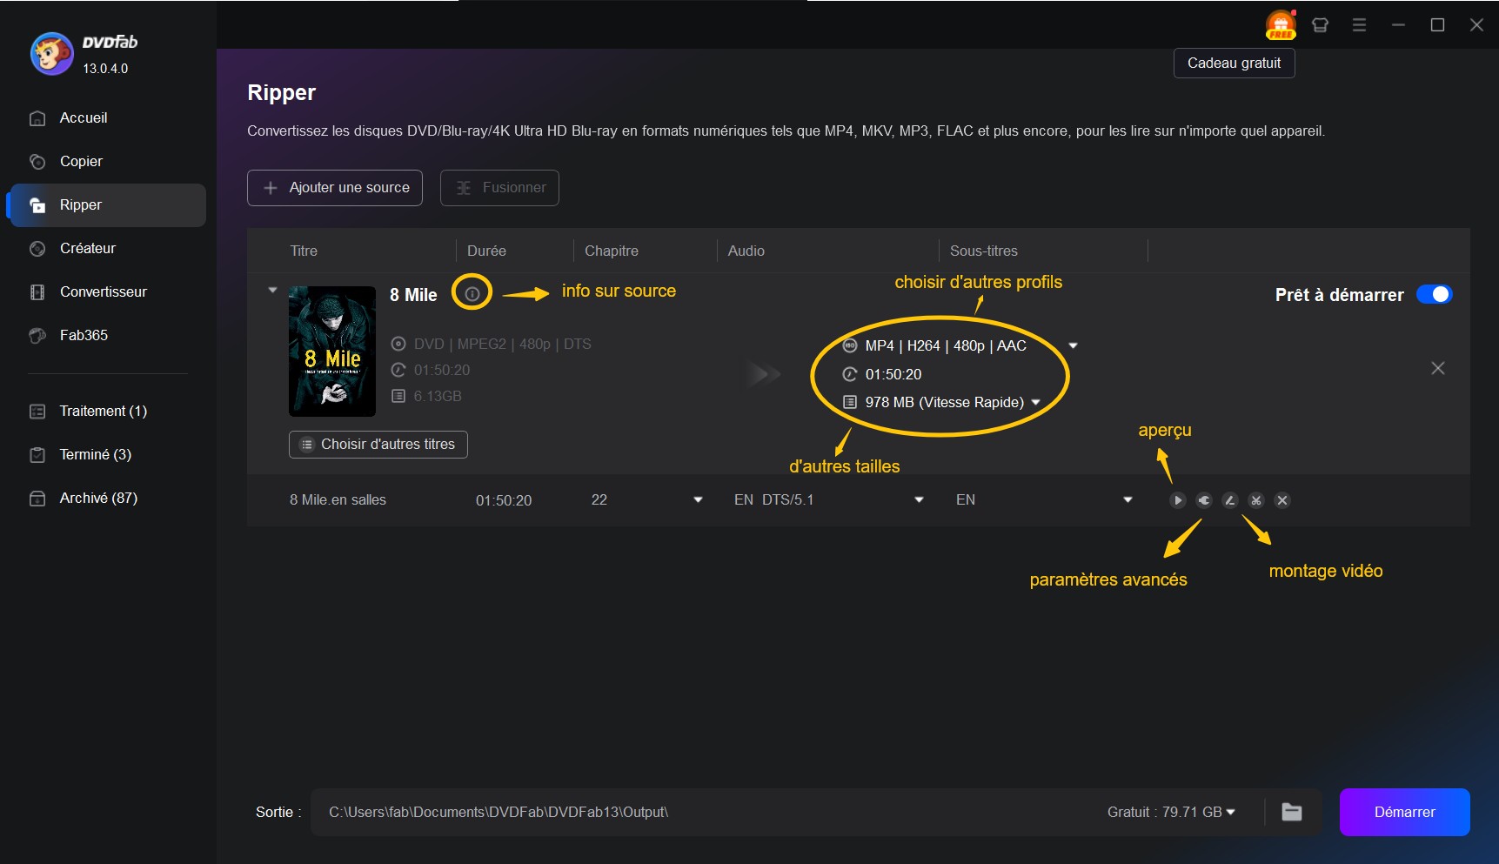Click the info icon next to 8 Mile
The image size is (1499, 864).
click(472, 294)
